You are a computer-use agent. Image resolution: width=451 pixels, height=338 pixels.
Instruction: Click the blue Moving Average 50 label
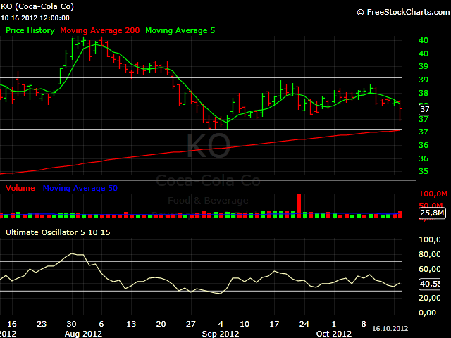(x=80, y=188)
